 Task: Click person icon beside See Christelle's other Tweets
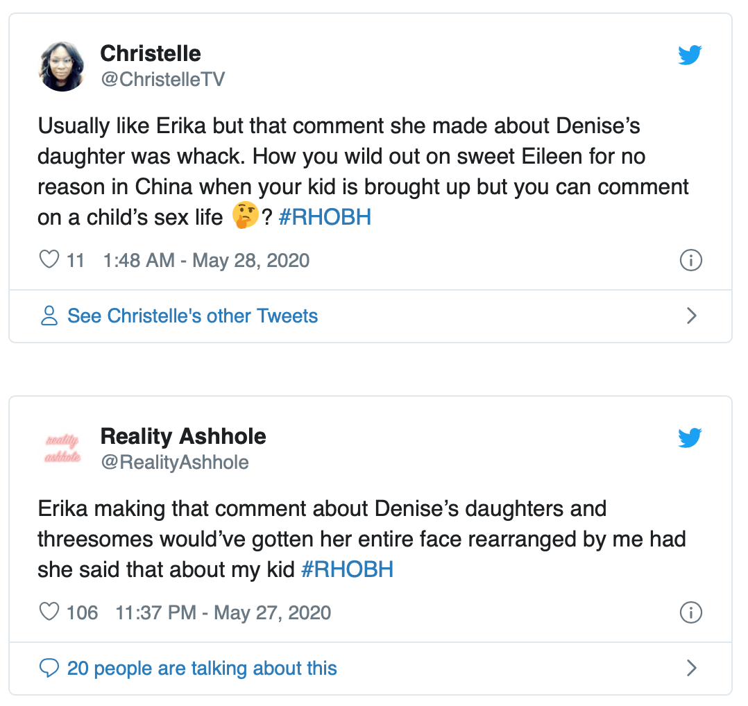49,316
